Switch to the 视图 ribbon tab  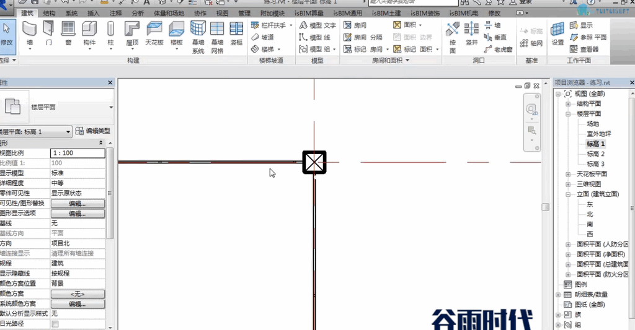point(222,14)
